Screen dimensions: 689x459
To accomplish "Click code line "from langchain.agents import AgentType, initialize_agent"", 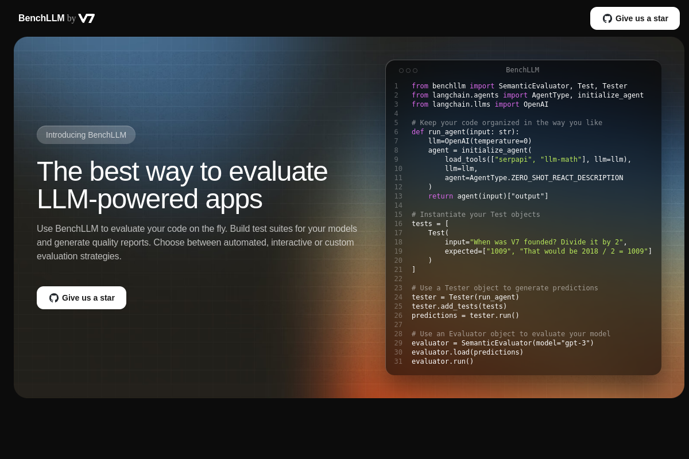I will (x=528, y=95).
